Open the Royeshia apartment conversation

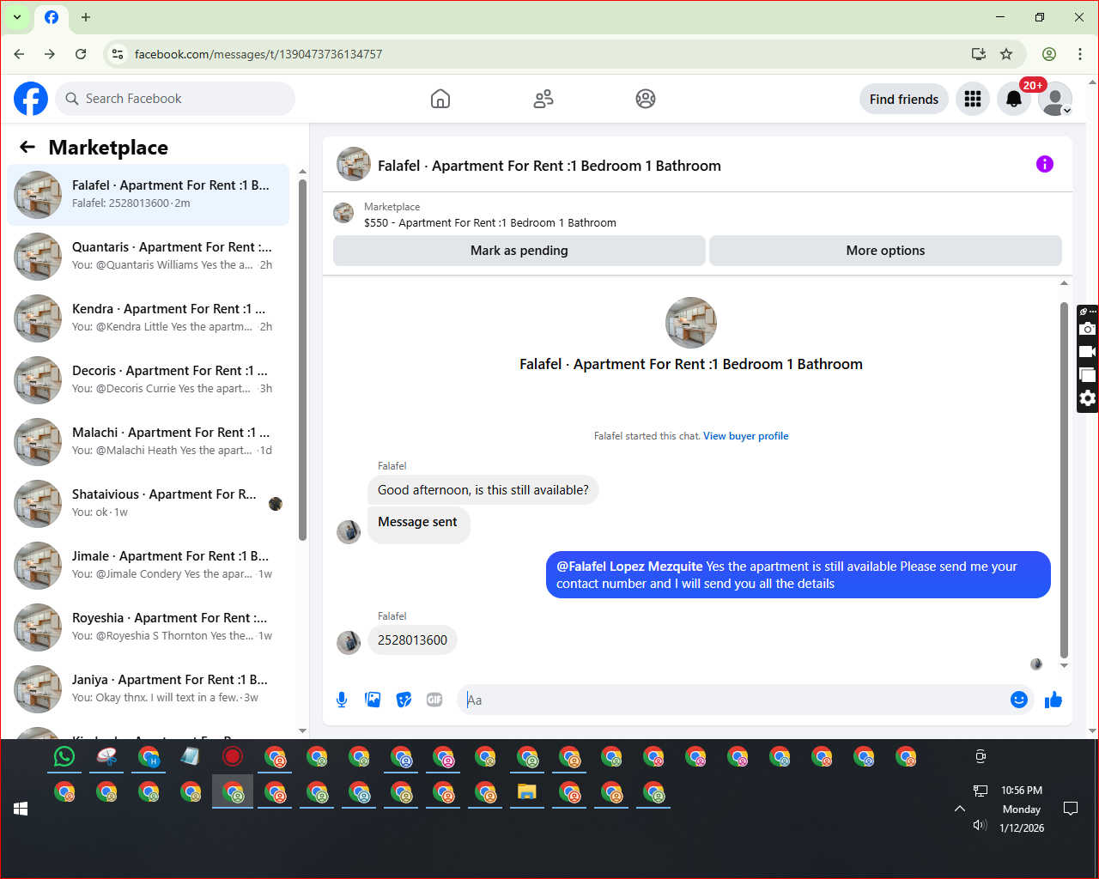(x=148, y=627)
